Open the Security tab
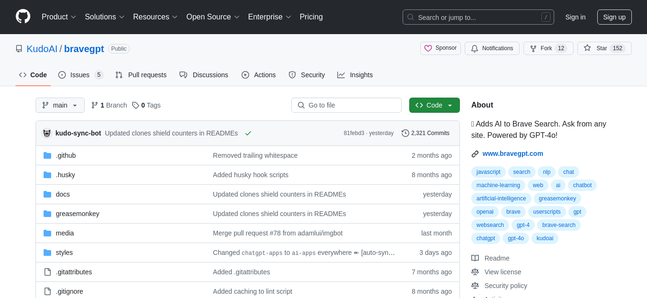The height and width of the screenshot is (298, 647). tap(306, 75)
